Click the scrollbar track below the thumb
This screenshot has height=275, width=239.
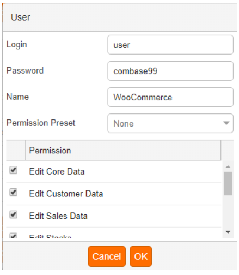(228, 212)
